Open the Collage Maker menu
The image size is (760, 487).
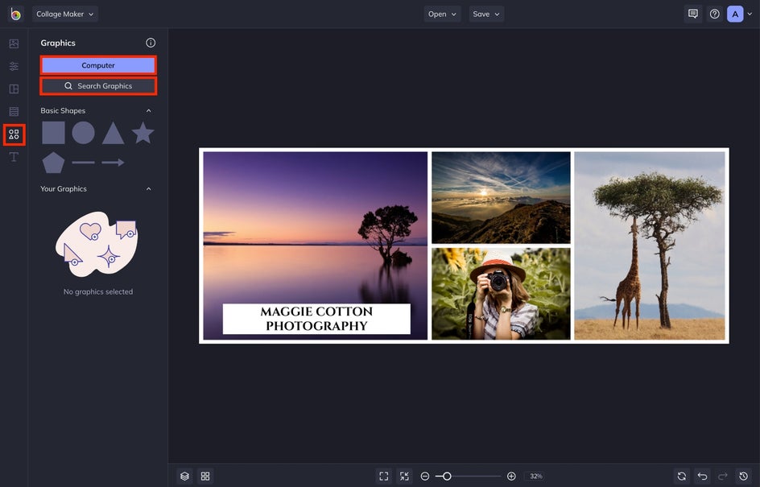point(64,14)
